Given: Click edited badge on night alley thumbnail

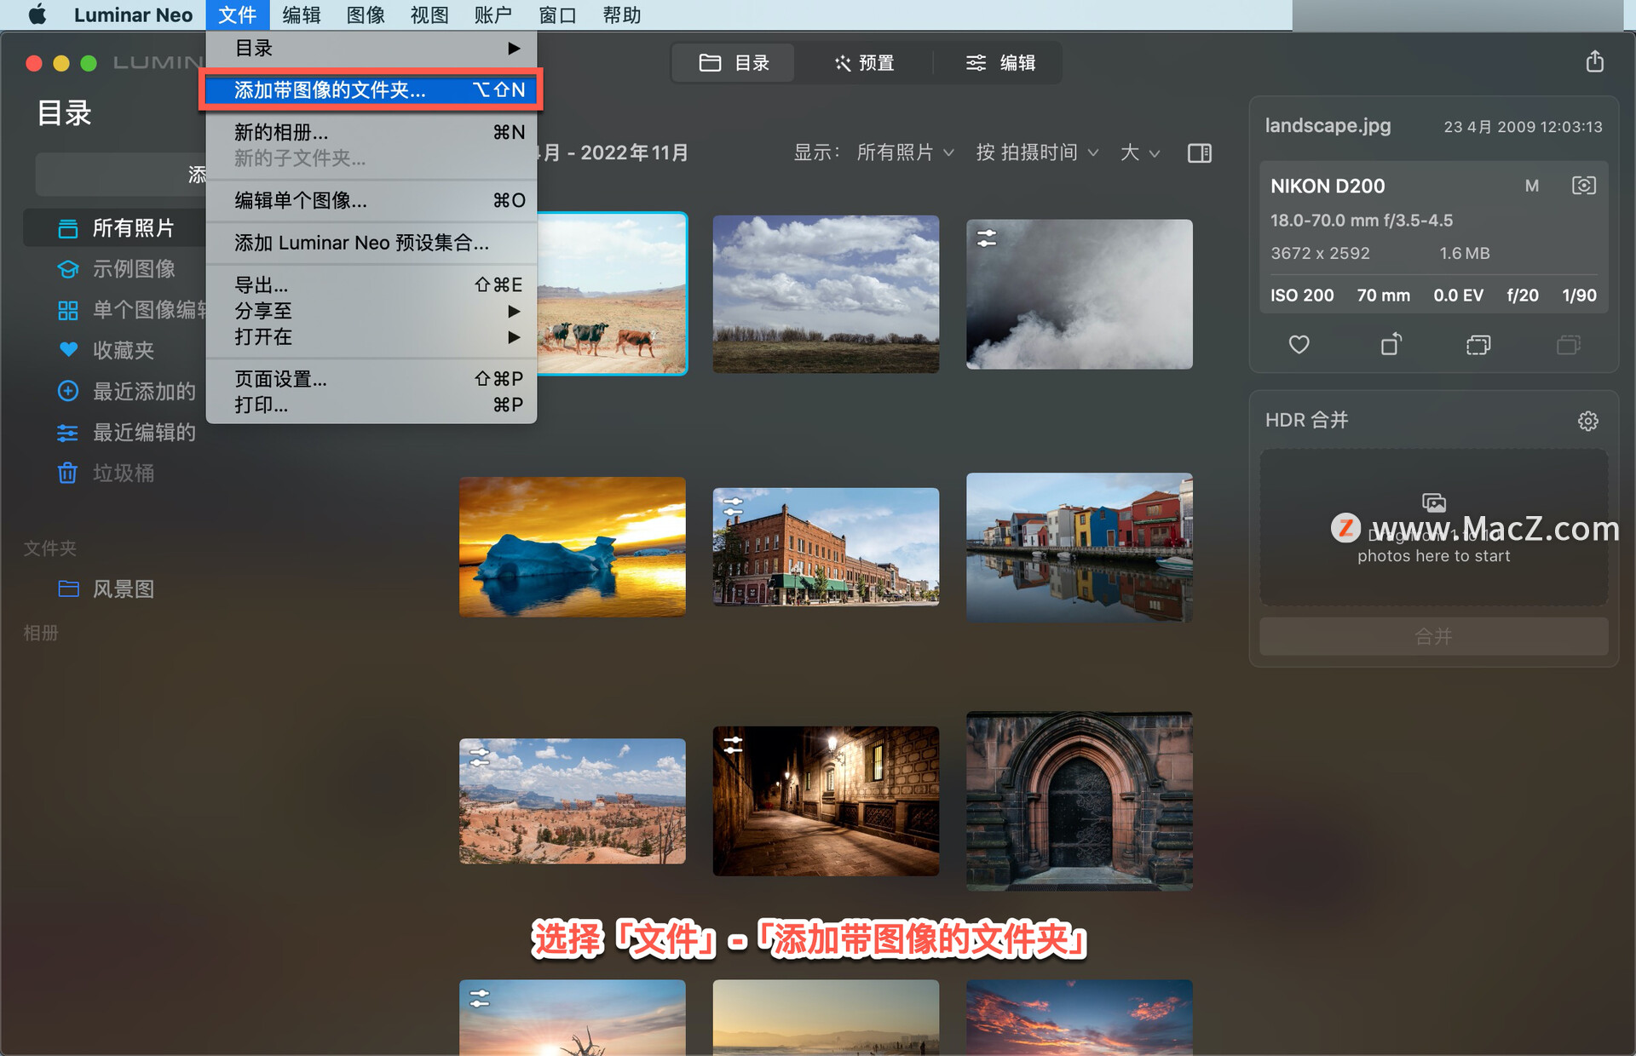Looking at the screenshot, I should coord(734,745).
